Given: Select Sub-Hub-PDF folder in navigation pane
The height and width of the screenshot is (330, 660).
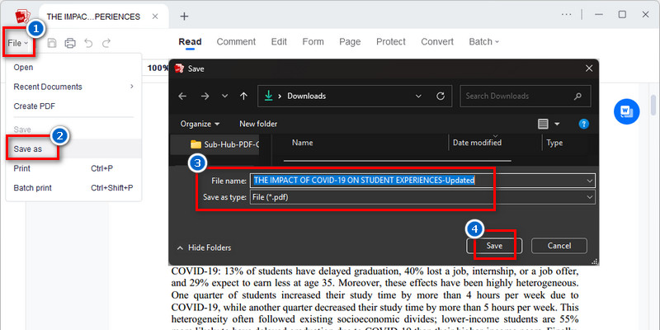Looking at the screenshot, I should point(224,144).
